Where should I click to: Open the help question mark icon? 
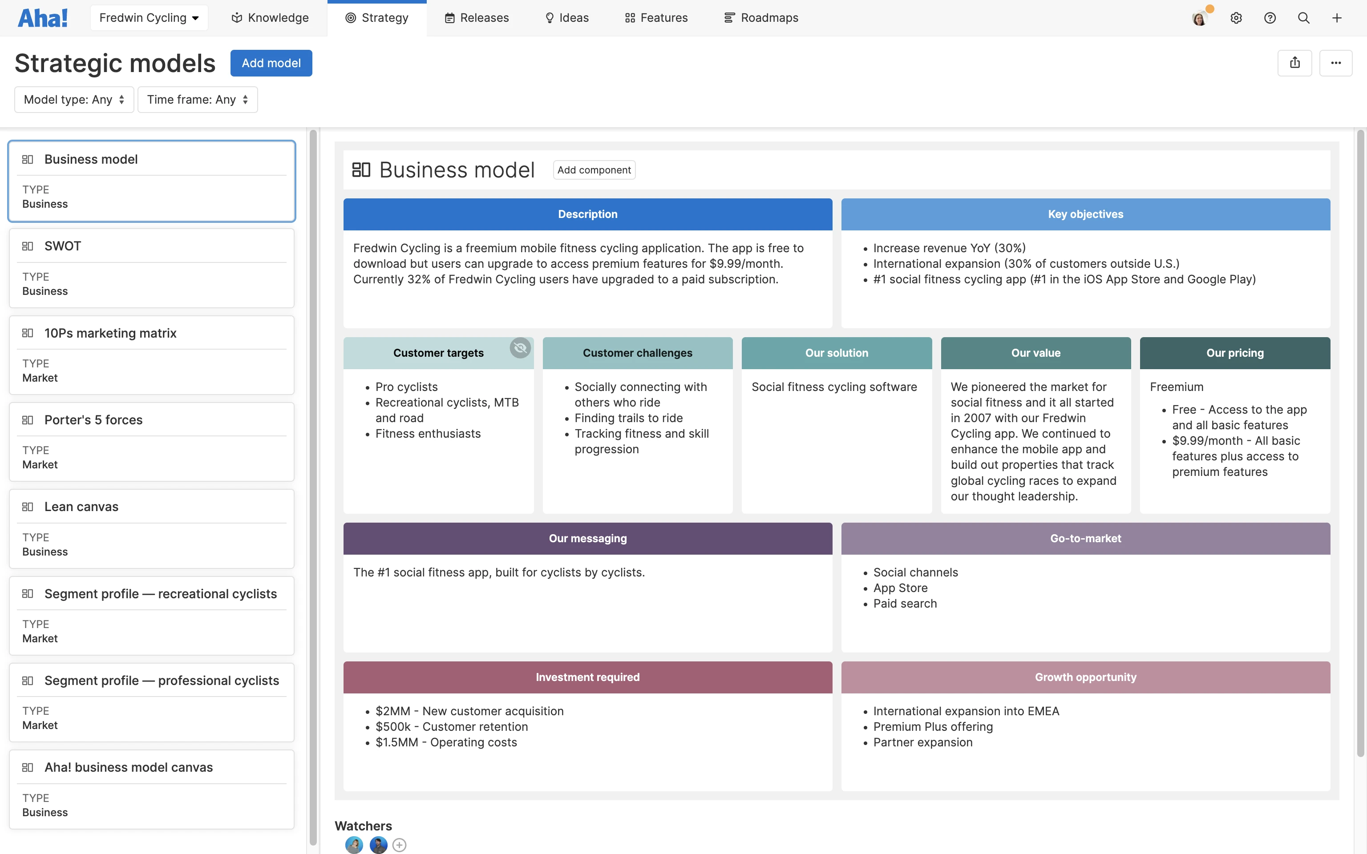[1270, 18]
